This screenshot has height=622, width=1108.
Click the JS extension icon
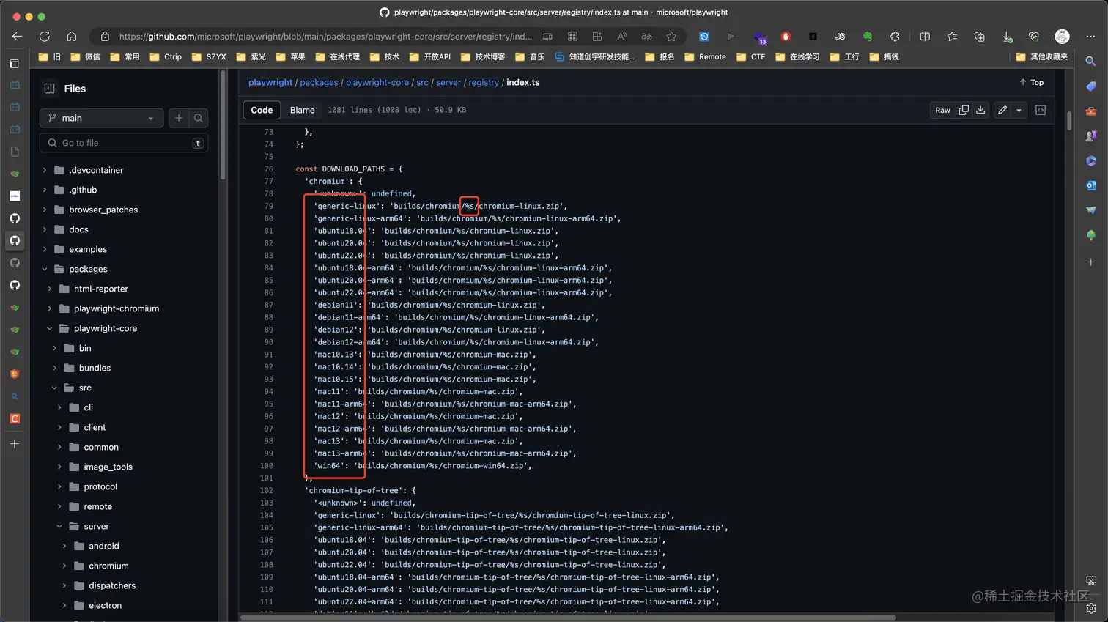point(840,36)
